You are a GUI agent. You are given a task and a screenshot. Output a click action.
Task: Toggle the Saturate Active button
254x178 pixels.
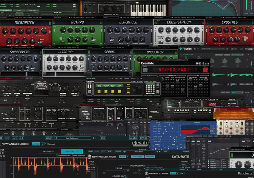click(x=122, y=157)
